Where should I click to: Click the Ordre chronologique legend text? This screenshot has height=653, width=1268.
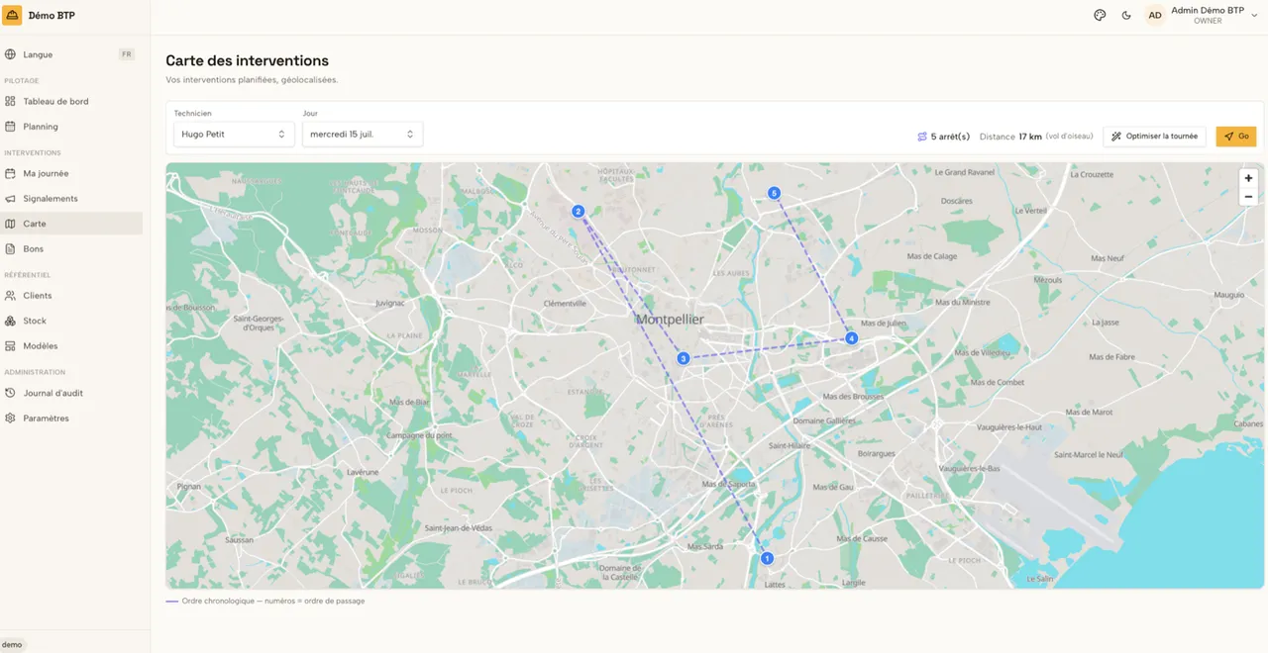tap(273, 601)
